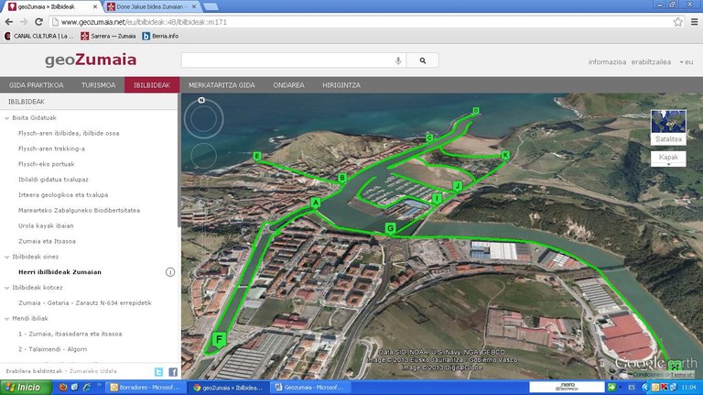Viewport: 703px width, 395px height.
Task: Reload the page with the refresh icon
Action: coord(39,22)
